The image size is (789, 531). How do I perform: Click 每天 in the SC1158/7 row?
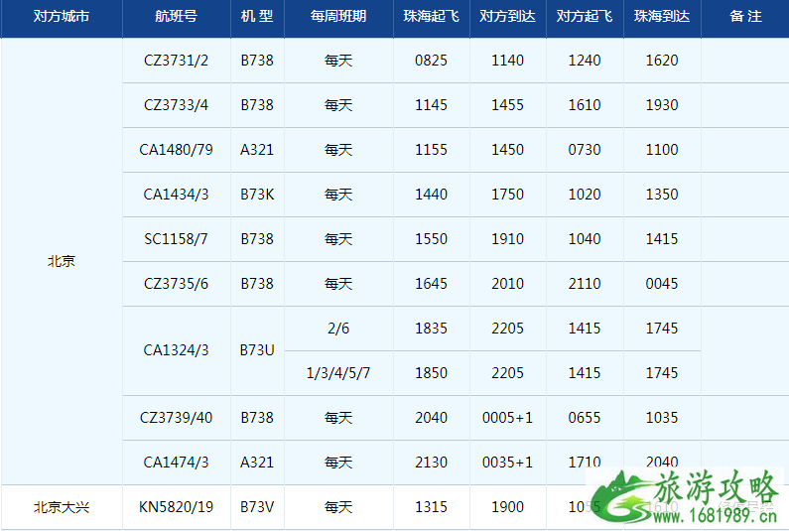click(338, 239)
